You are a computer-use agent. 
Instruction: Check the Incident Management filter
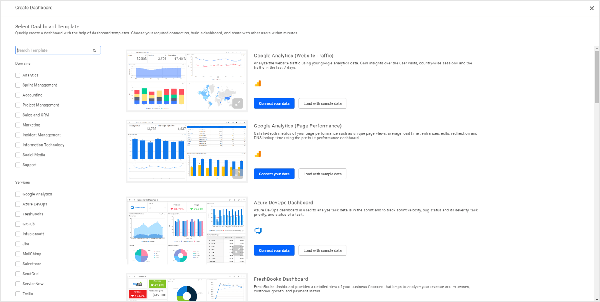(18, 135)
